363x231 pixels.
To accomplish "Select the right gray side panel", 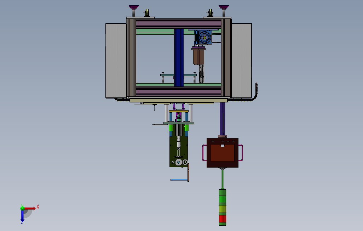I will 241,61.
